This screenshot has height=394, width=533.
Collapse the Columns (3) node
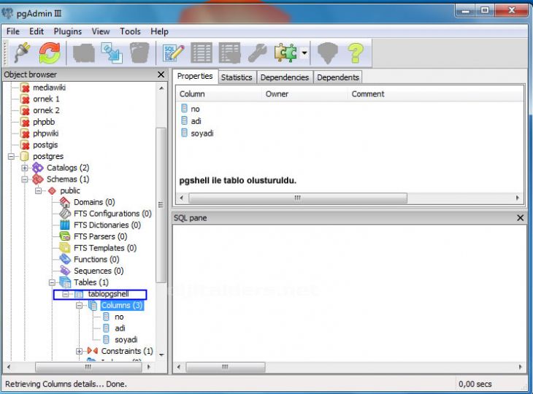point(79,305)
